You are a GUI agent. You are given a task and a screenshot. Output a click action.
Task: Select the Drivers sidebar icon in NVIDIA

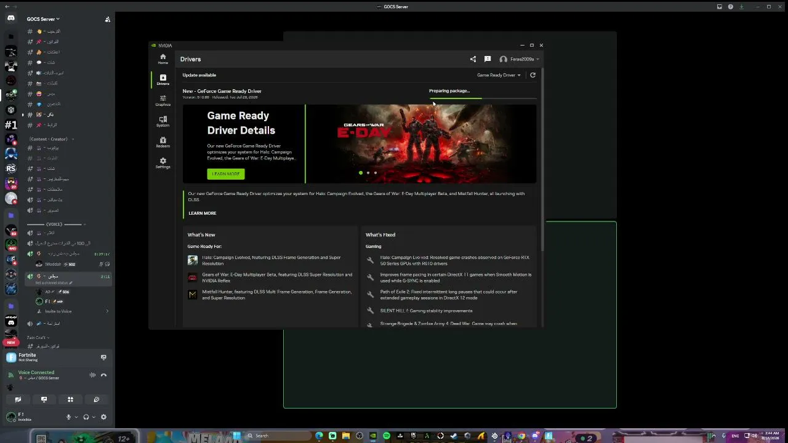(x=163, y=80)
